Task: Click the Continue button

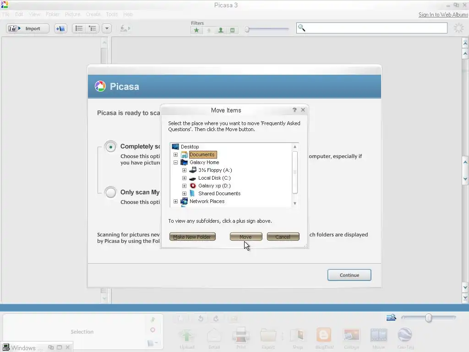Action: tap(349, 275)
